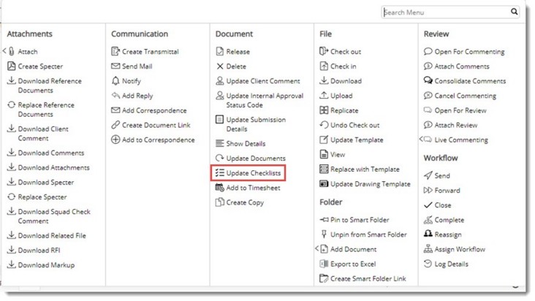Click the Notify bell icon

115,81
